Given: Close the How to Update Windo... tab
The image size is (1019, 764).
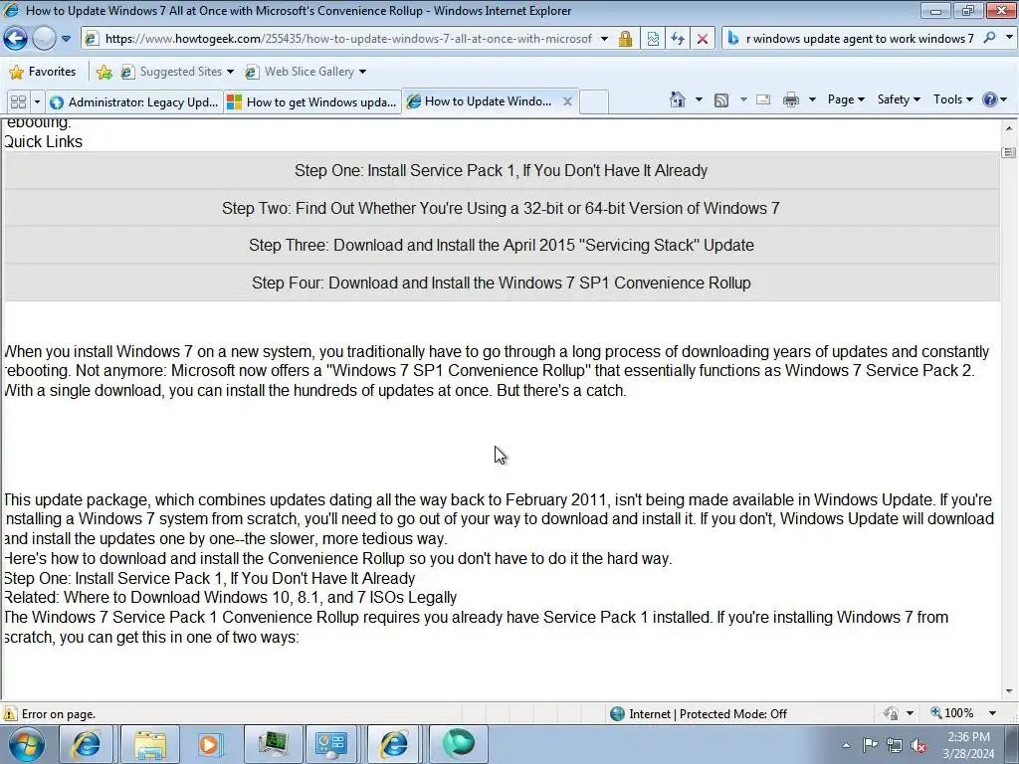Looking at the screenshot, I should tap(567, 101).
